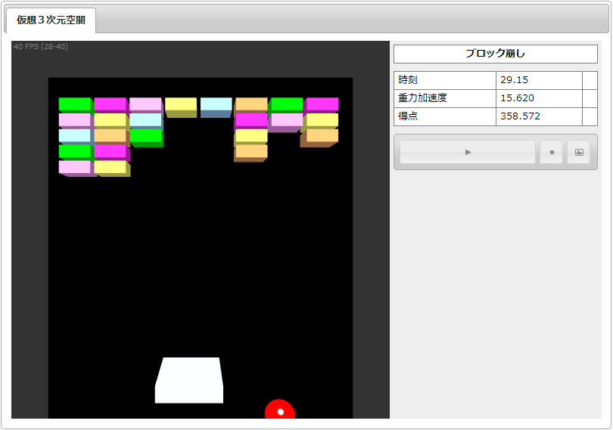Click the white paddle block
Viewport: 613px width, 430px height.
pos(189,380)
